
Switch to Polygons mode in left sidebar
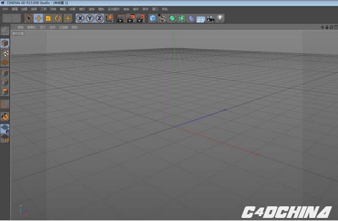[5, 92]
